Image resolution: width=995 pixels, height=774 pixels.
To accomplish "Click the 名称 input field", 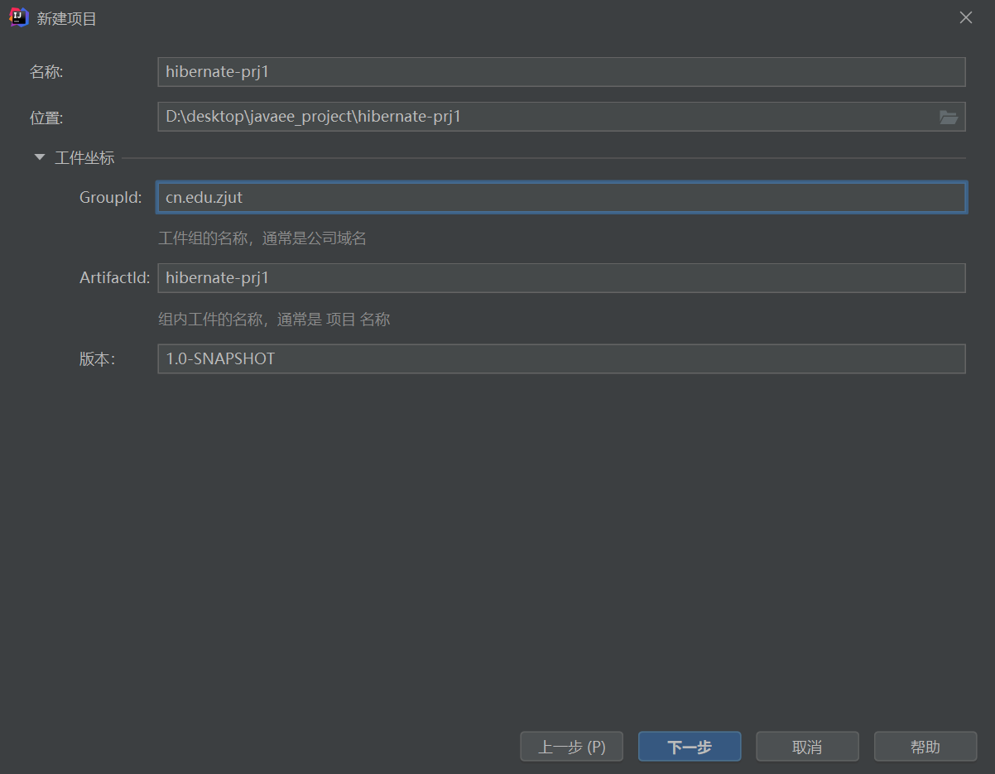I will click(x=561, y=72).
